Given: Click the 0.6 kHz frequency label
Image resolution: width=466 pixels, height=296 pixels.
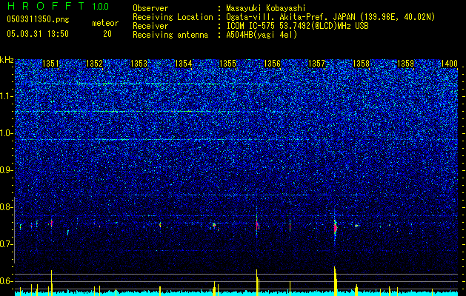Looking at the screenshot, I should [7, 281].
